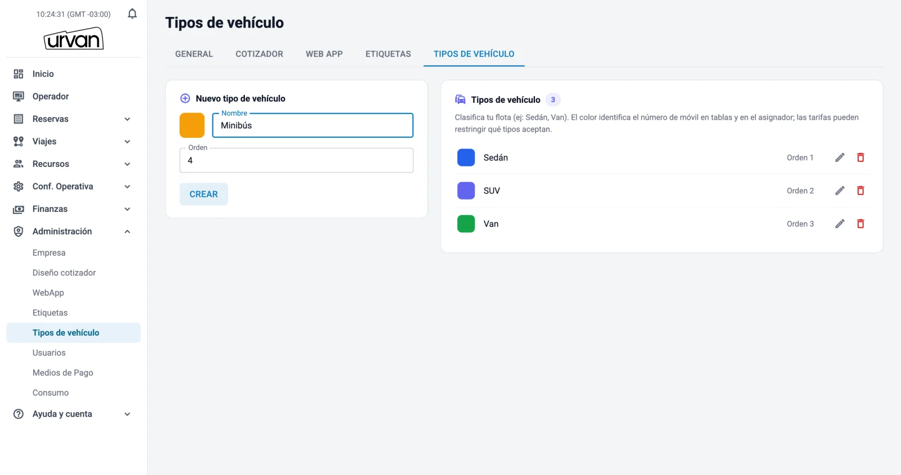Click the plus icon beside Nuevo tipo

185,98
